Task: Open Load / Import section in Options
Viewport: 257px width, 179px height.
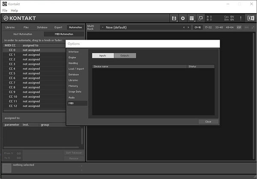Action: tap(76, 69)
